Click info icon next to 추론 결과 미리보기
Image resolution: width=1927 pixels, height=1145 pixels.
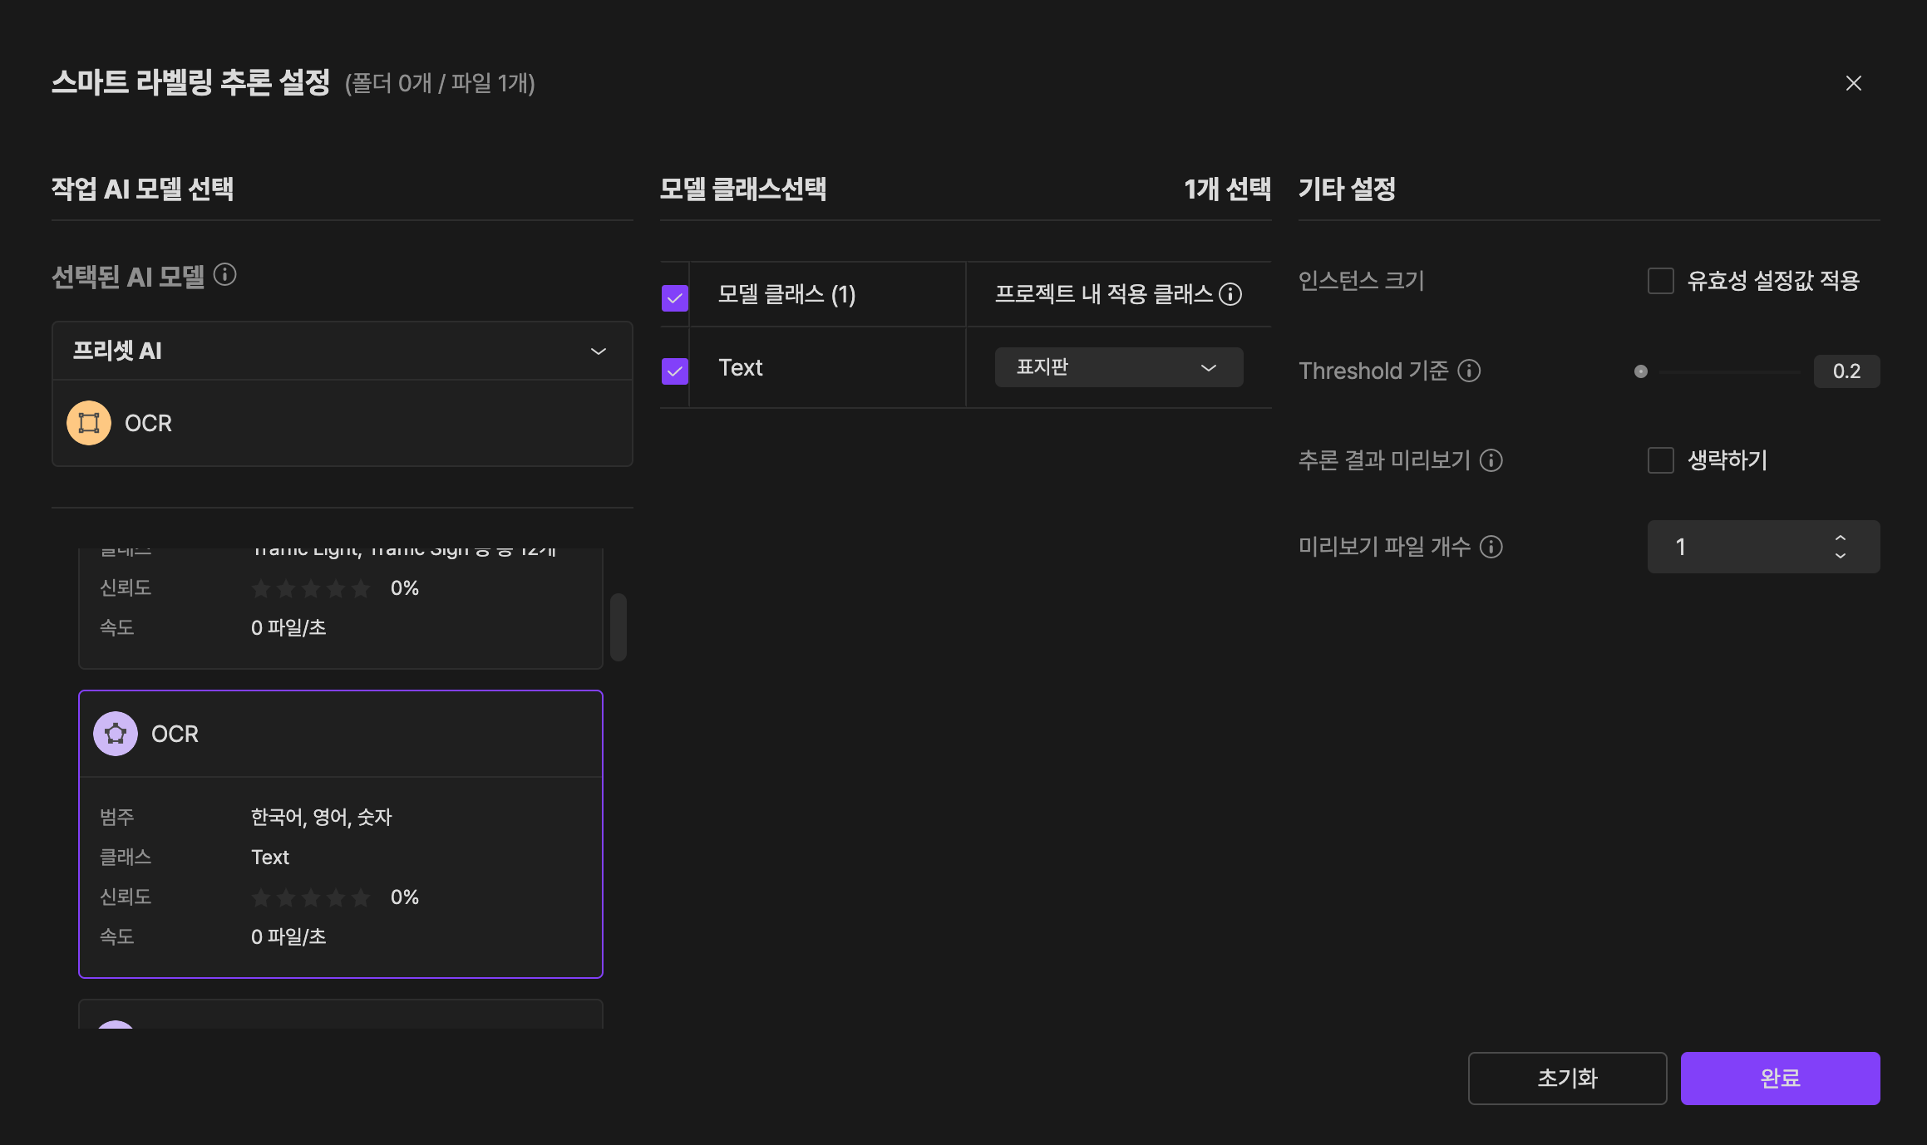tap(1491, 460)
